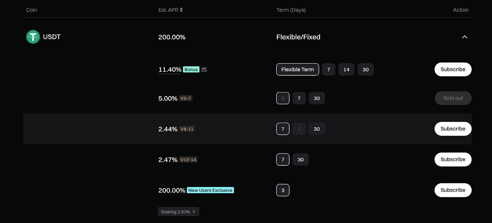Click the Sold out button for V5-7
The image size is (492, 223).
point(453,98)
